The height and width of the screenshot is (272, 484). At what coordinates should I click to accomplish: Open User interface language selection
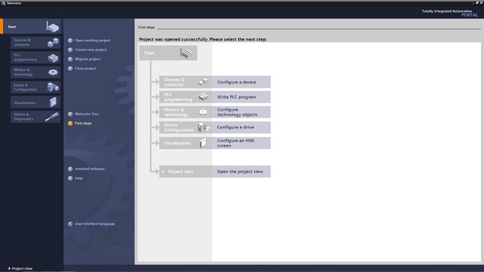coord(71,224)
